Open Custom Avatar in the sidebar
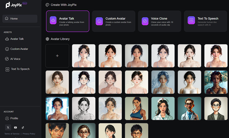Viewport: 229px width, 138px height. click(19, 49)
